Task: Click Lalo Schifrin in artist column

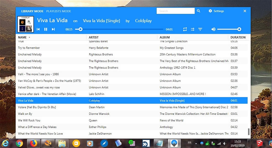Action: (x=96, y=94)
